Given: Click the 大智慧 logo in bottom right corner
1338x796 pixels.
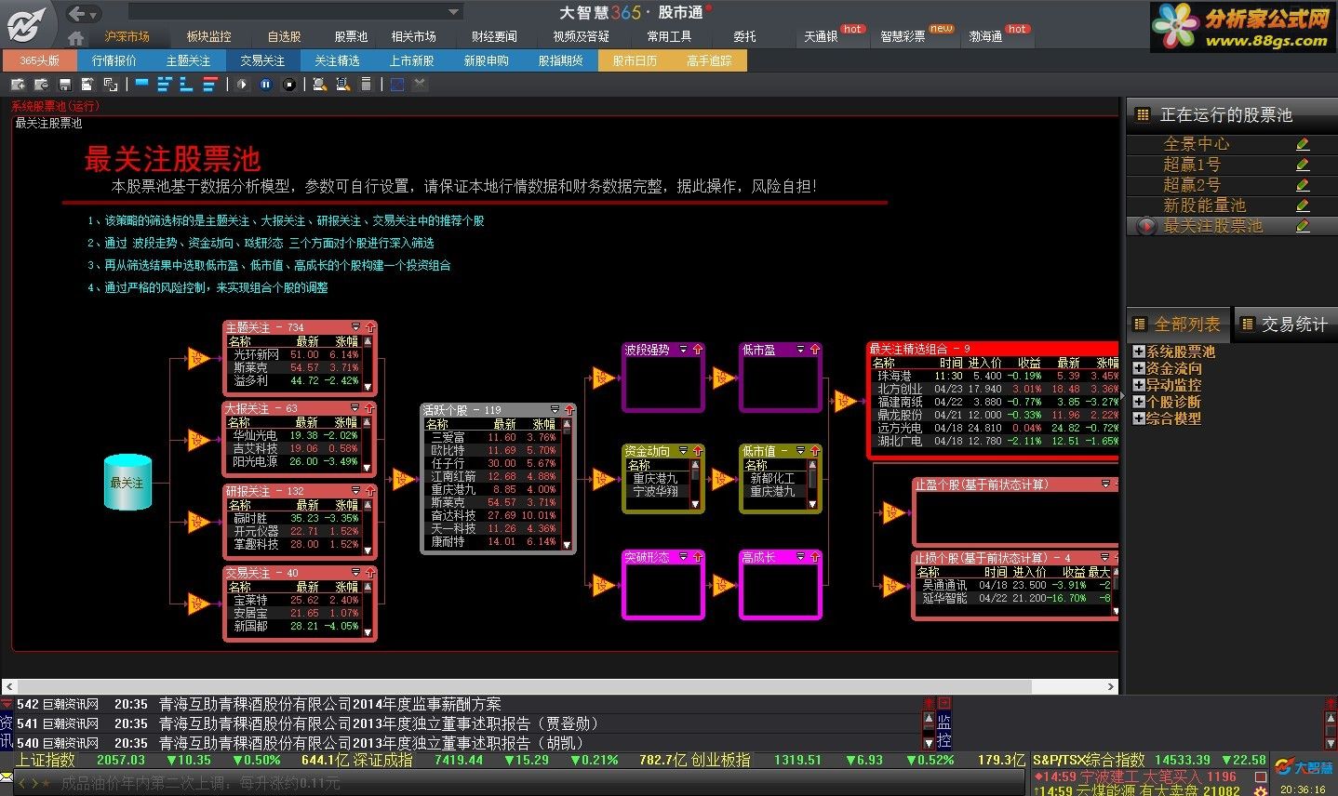Looking at the screenshot, I should click(x=1305, y=767).
